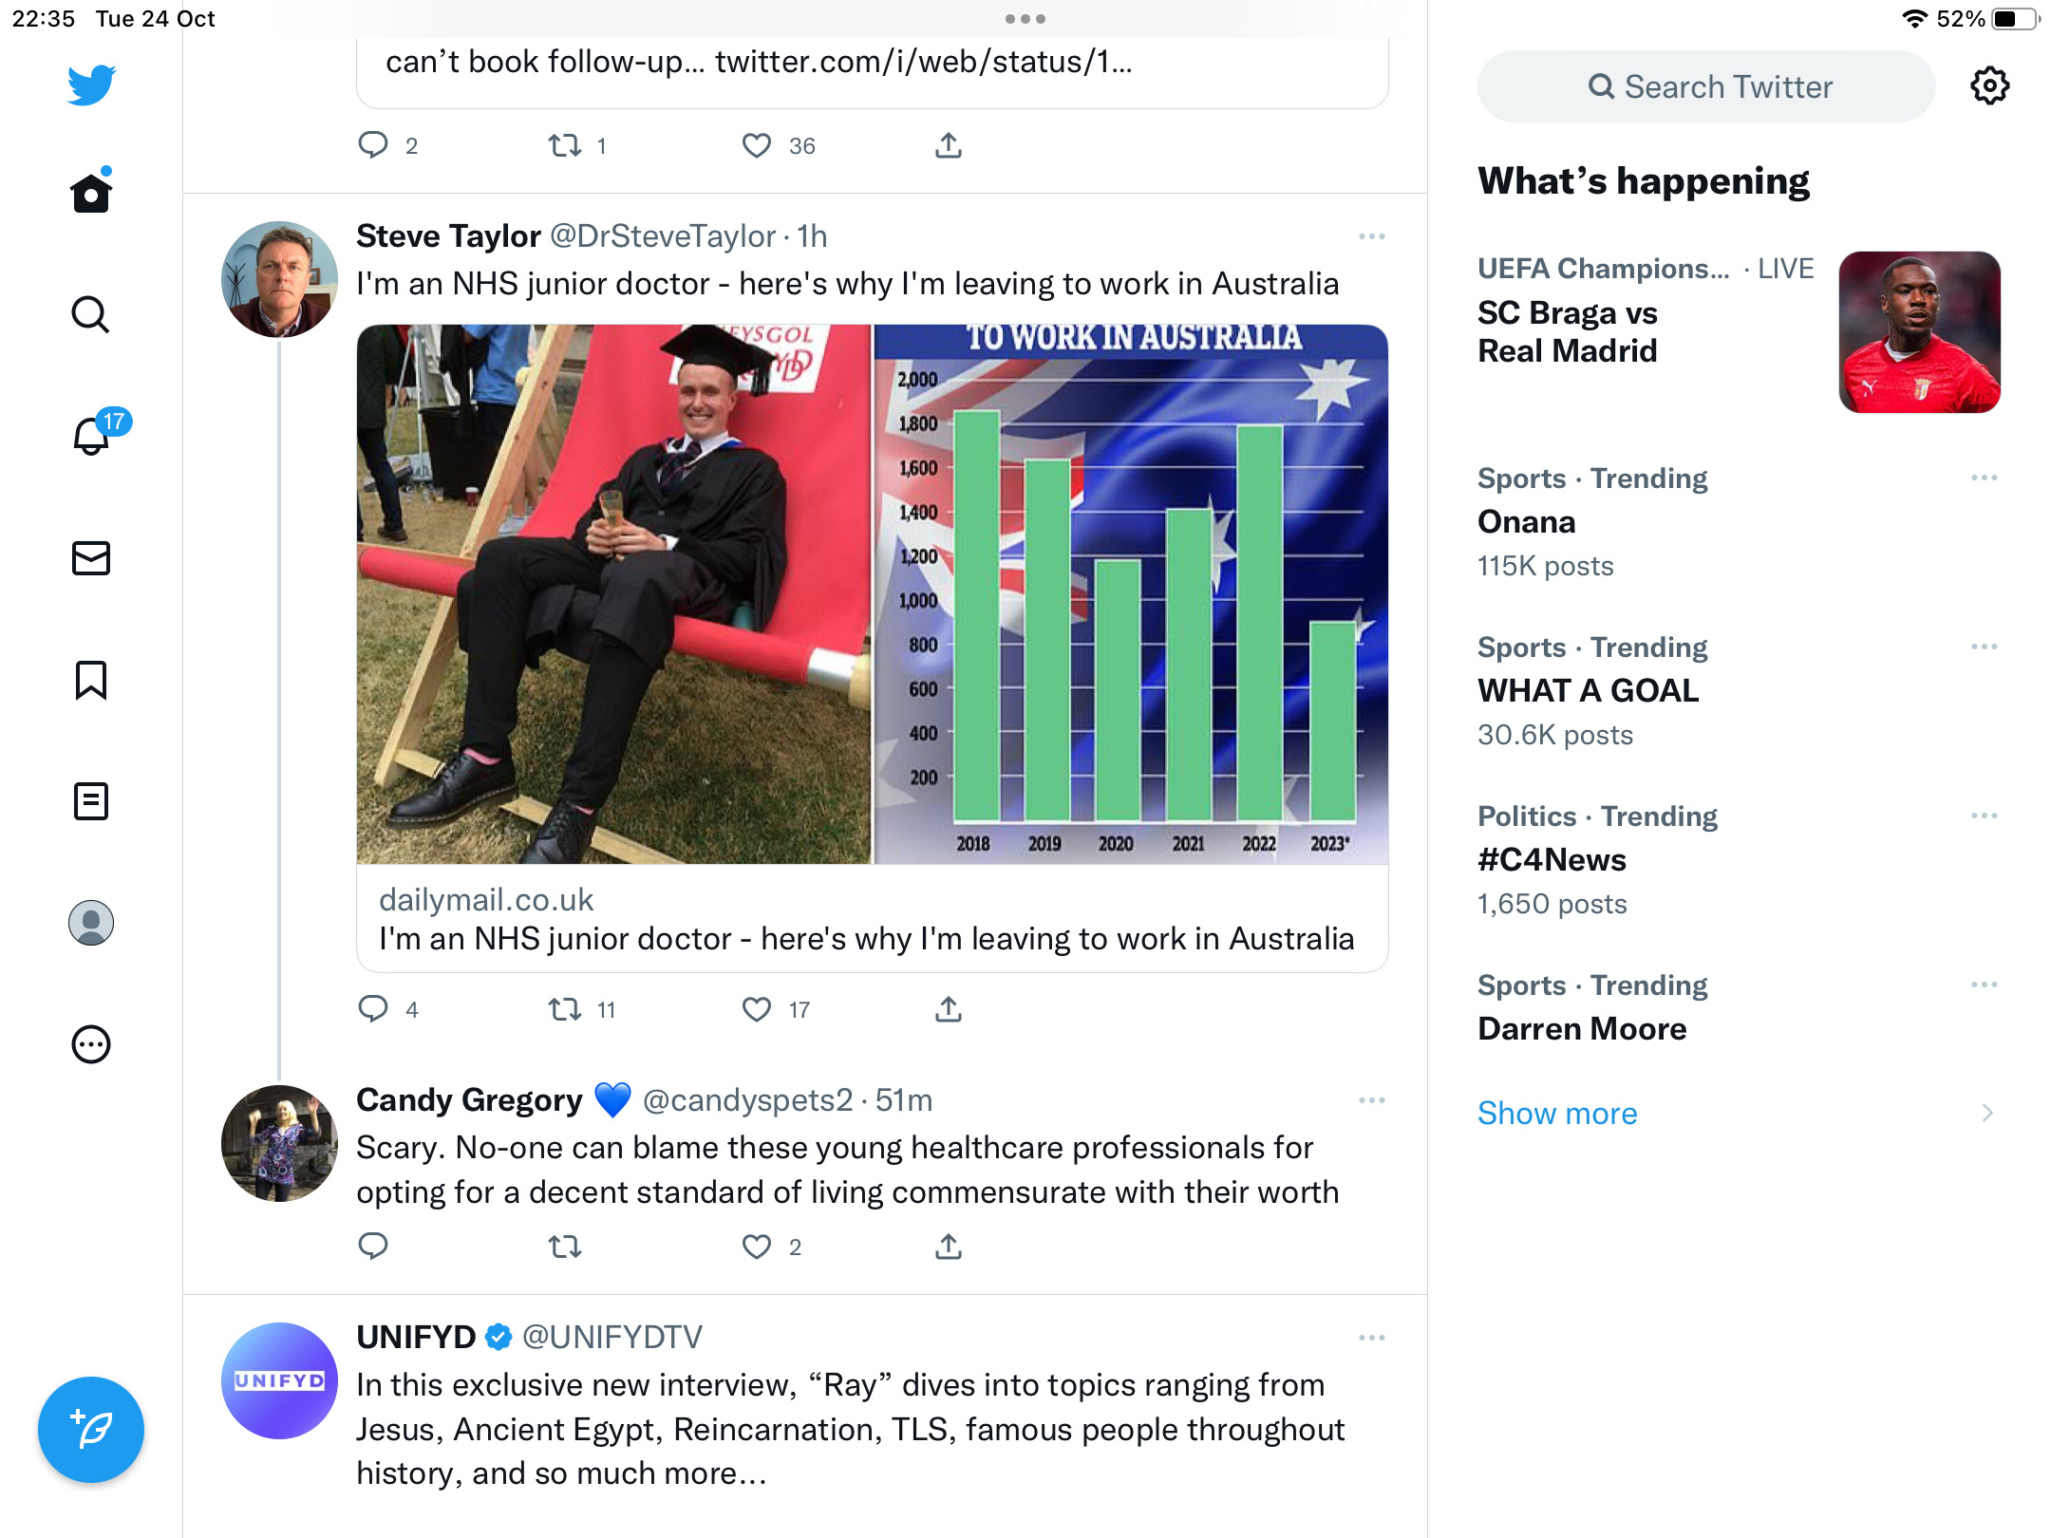Retweet Steve Taylor's tweet with 11 retweets

click(565, 1008)
